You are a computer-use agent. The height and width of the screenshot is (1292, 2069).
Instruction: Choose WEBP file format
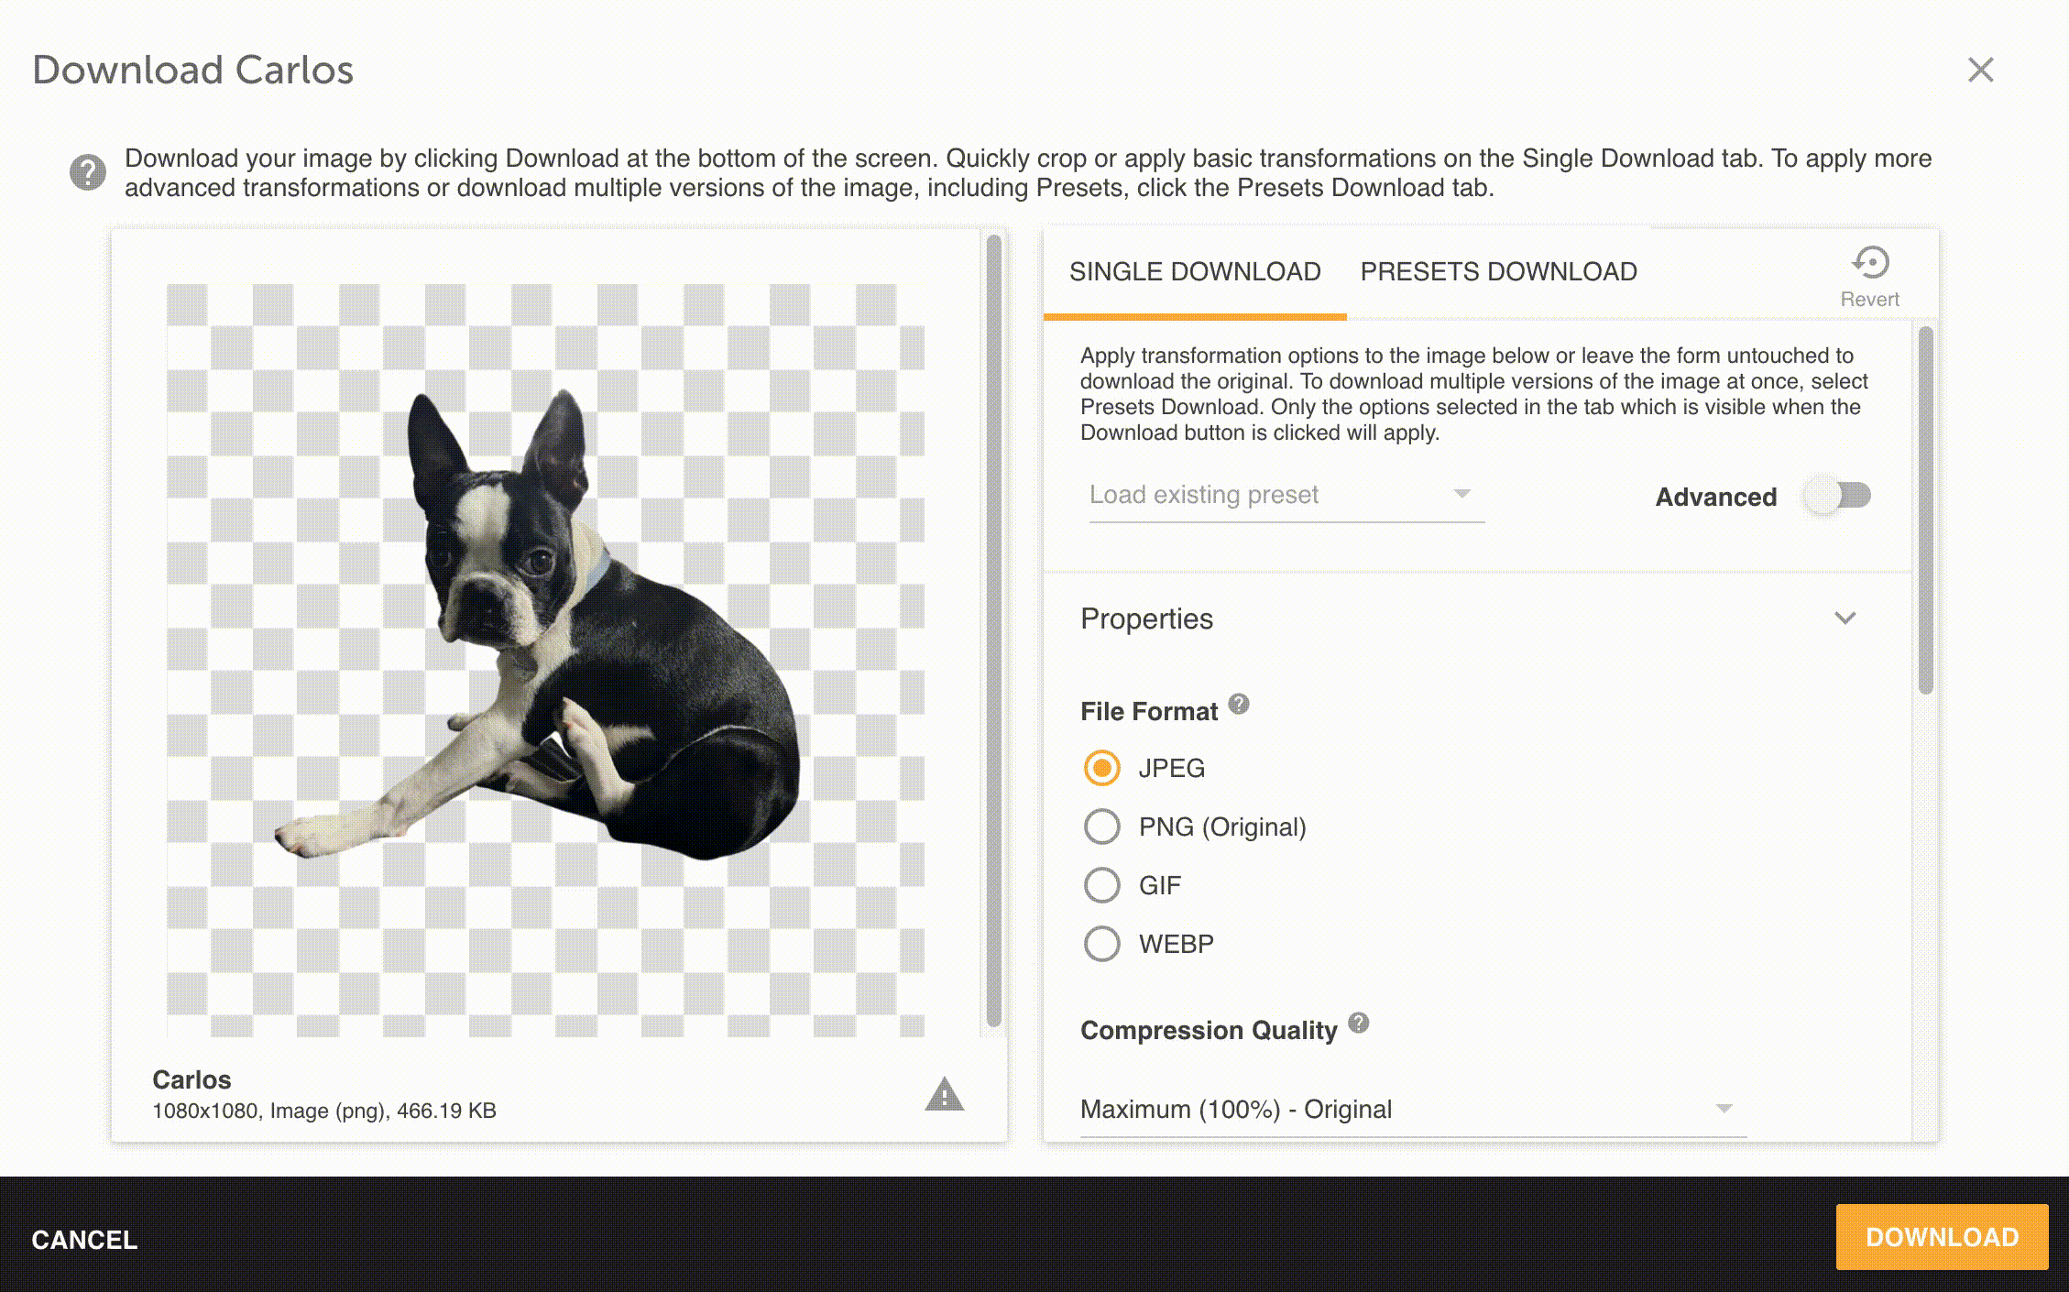(x=1101, y=944)
